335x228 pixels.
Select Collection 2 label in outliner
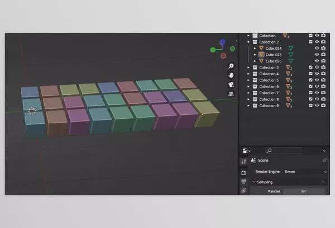coord(269,42)
